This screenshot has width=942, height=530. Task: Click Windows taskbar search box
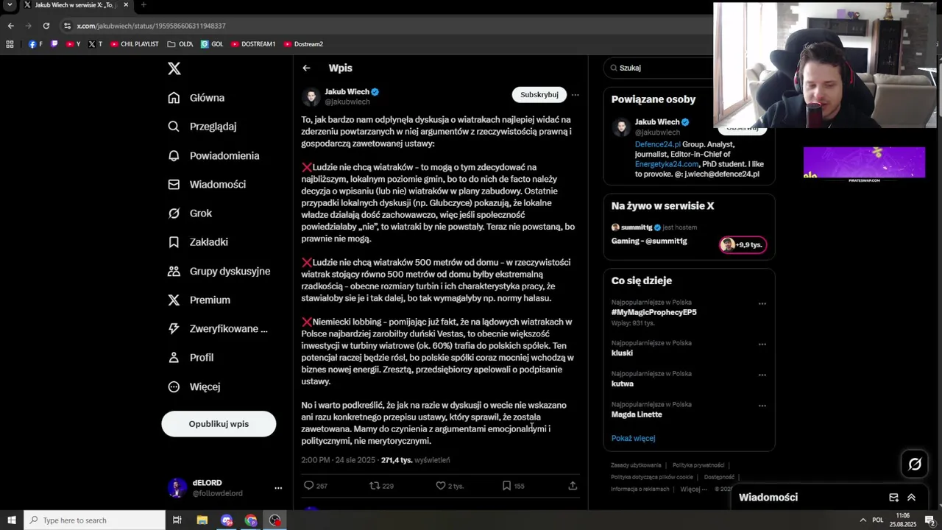pyautogui.click(x=94, y=520)
